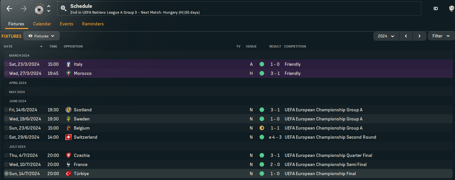Open Italy's flag icon in fixtures
The image size is (455, 180).
[x=68, y=64]
